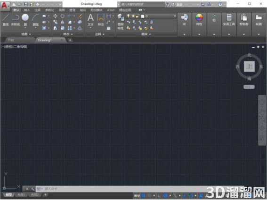The image size is (267, 200).
Task: Toggle layer on/off lightbulb icon
Action: pyautogui.click(x=129, y=16)
